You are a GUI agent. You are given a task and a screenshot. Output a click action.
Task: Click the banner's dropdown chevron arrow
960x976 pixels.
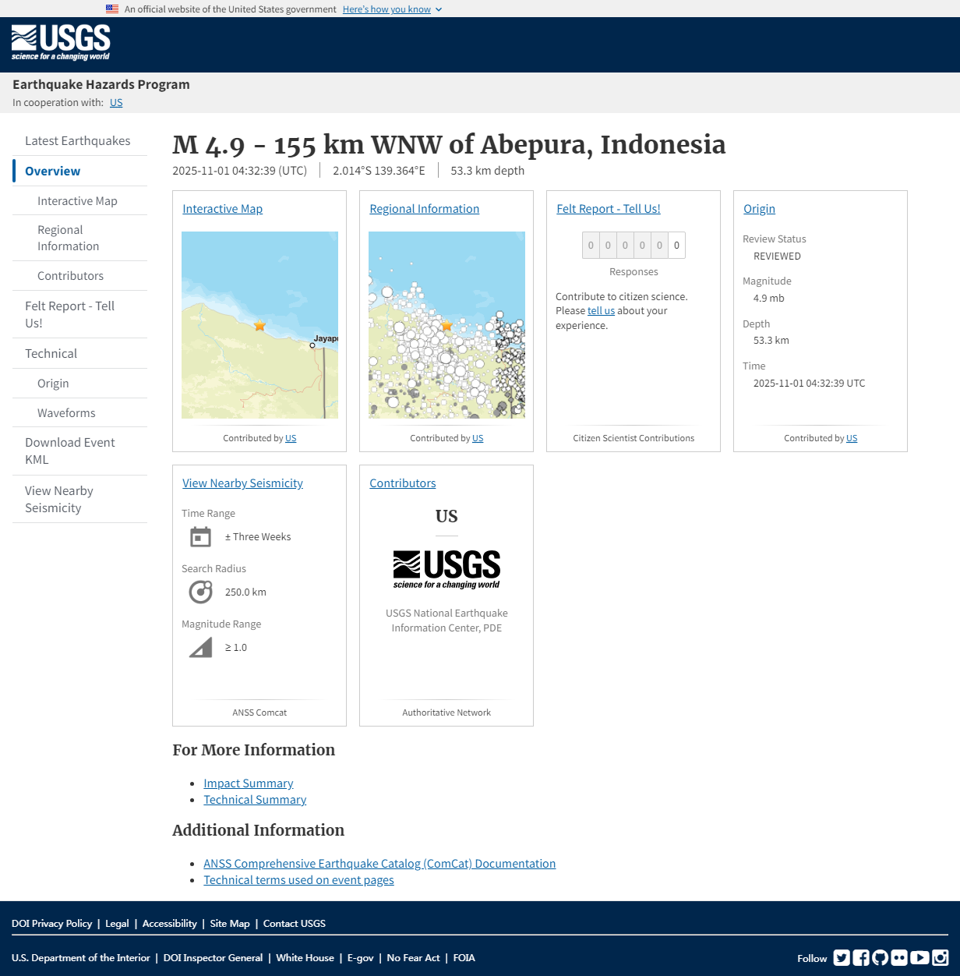tap(439, 9)
